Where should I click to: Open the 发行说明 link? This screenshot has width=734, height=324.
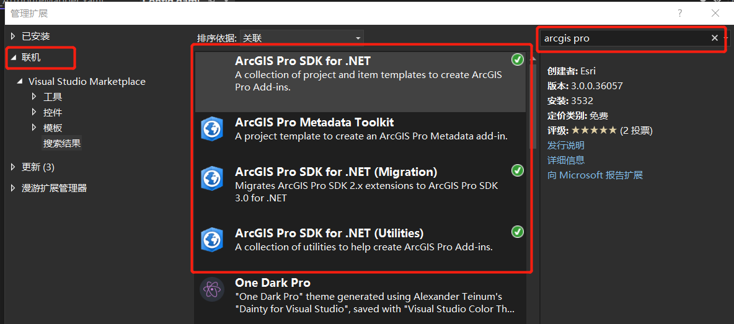(x=566, y=145)
